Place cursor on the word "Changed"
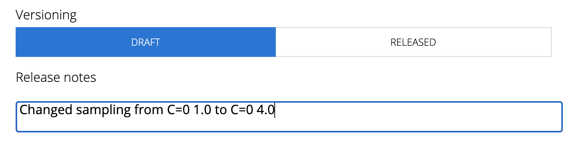This screenshot has width=574, height=151. (45, 110)
